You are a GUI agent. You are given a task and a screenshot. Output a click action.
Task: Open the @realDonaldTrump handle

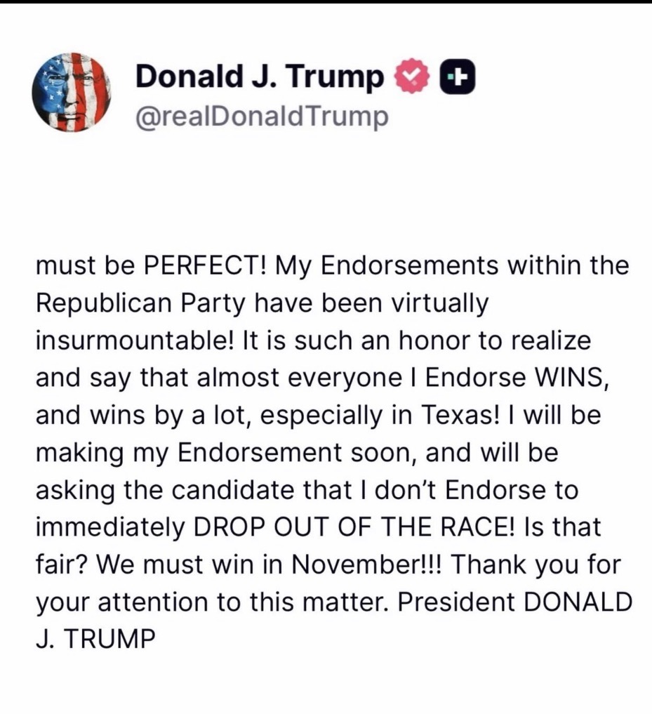click(x=261, y=115)
